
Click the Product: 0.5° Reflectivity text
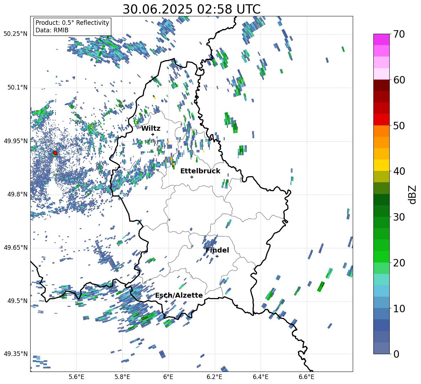tap(72, 23)
